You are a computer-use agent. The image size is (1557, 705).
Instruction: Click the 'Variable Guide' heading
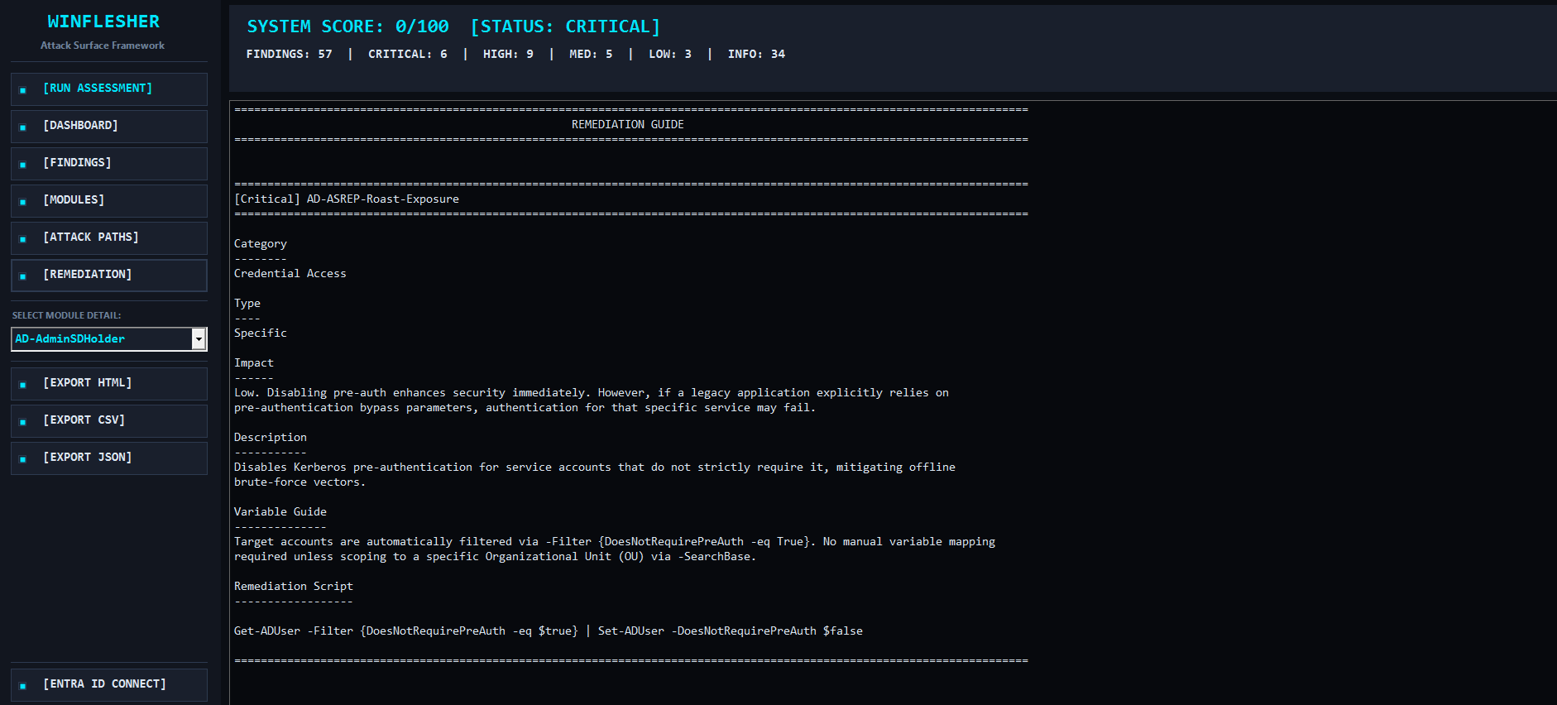click(x=280, y=511)
